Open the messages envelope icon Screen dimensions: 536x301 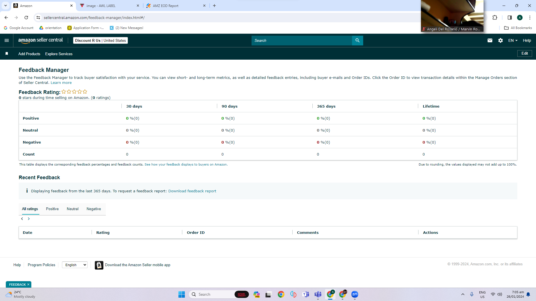coord(490,40)
